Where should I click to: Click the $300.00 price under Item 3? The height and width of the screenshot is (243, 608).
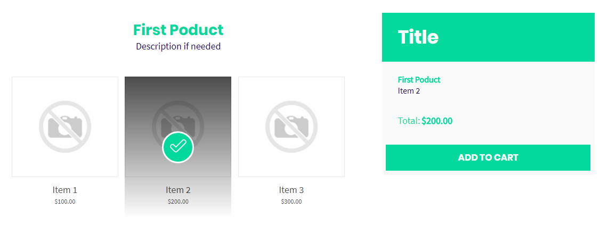pos(291,202)
